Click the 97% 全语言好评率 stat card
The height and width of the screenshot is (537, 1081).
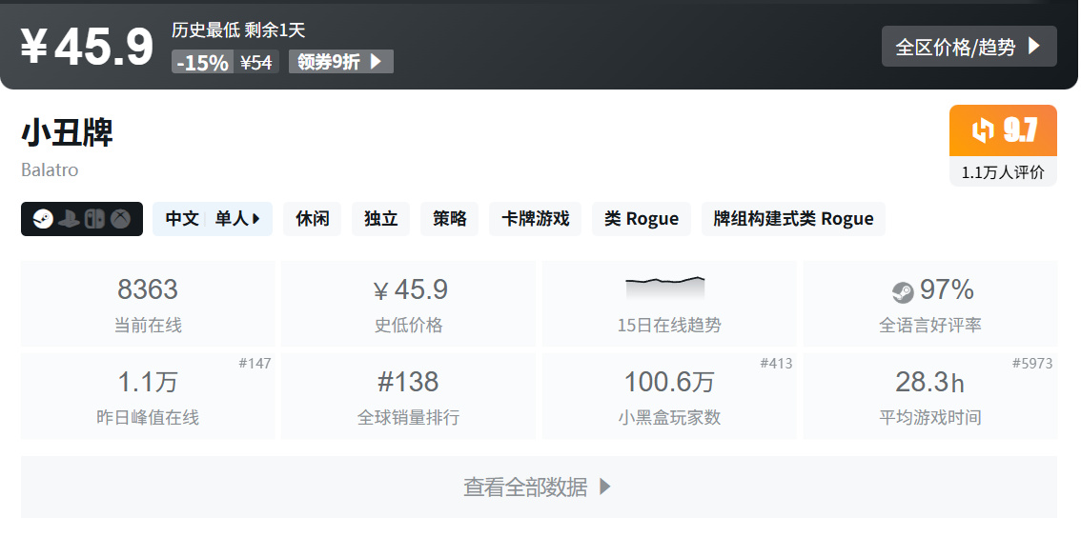pos(930,304)
